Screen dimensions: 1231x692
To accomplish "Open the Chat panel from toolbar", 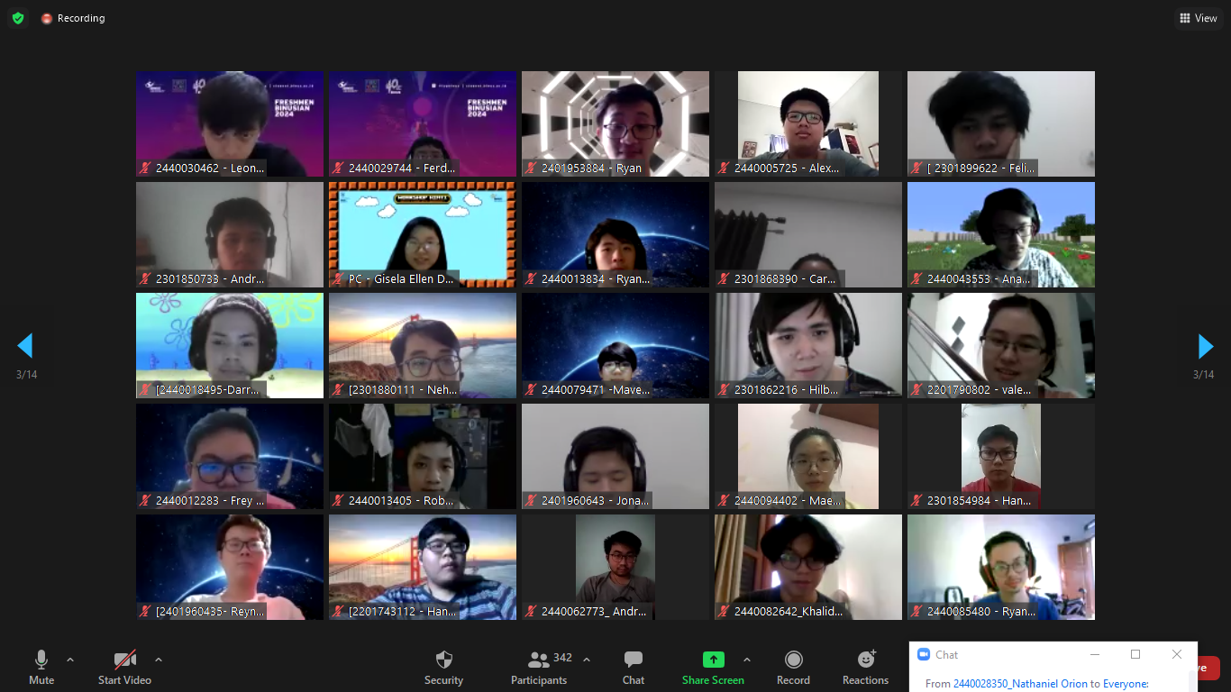I will click(x=634, y=668).
